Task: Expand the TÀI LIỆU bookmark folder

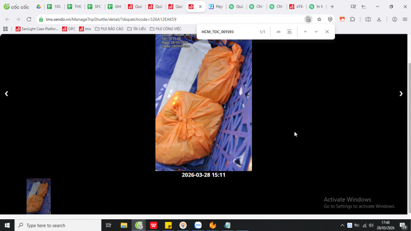Action: tap(136, 29)
